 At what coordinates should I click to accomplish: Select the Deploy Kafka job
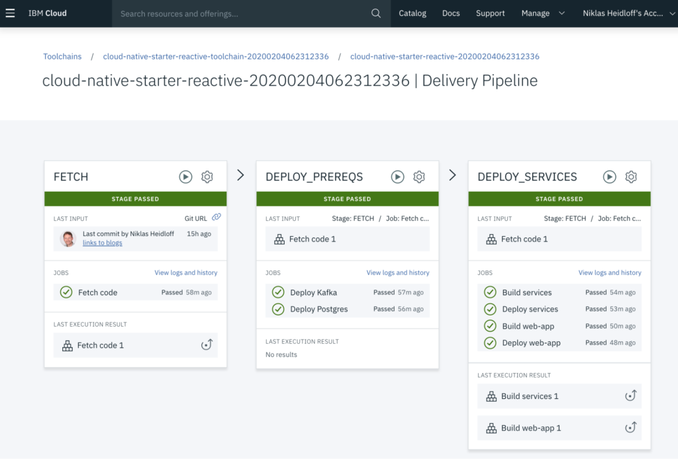pyautogui.click(x=347, y=292)
